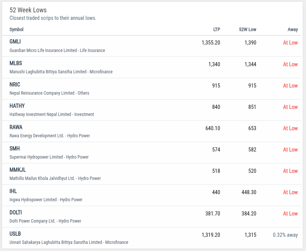The height and width of the screenshot is (251, 306).
Task: Click IHL LTP value 440
Action: pos(216,192)
